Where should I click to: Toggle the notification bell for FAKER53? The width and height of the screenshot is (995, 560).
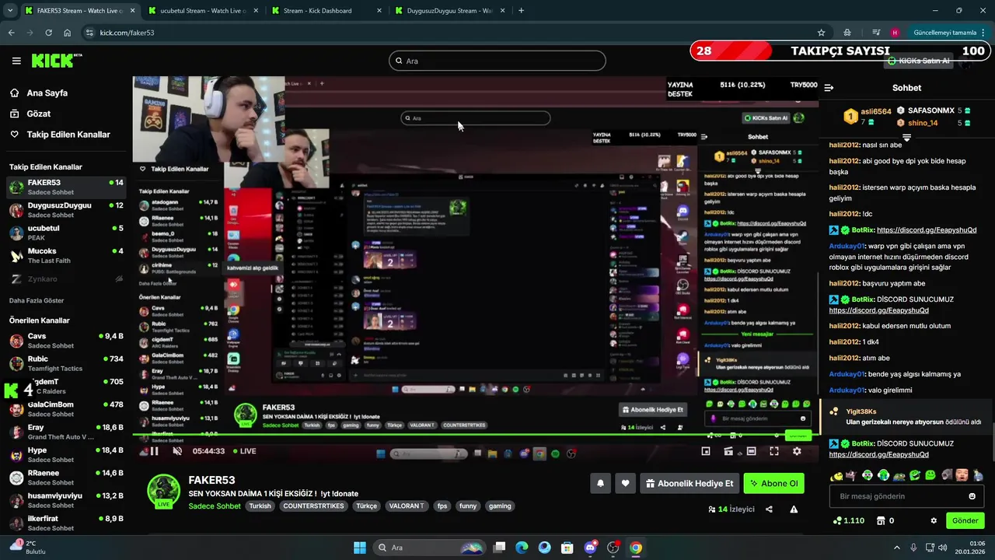coord(600,483)
